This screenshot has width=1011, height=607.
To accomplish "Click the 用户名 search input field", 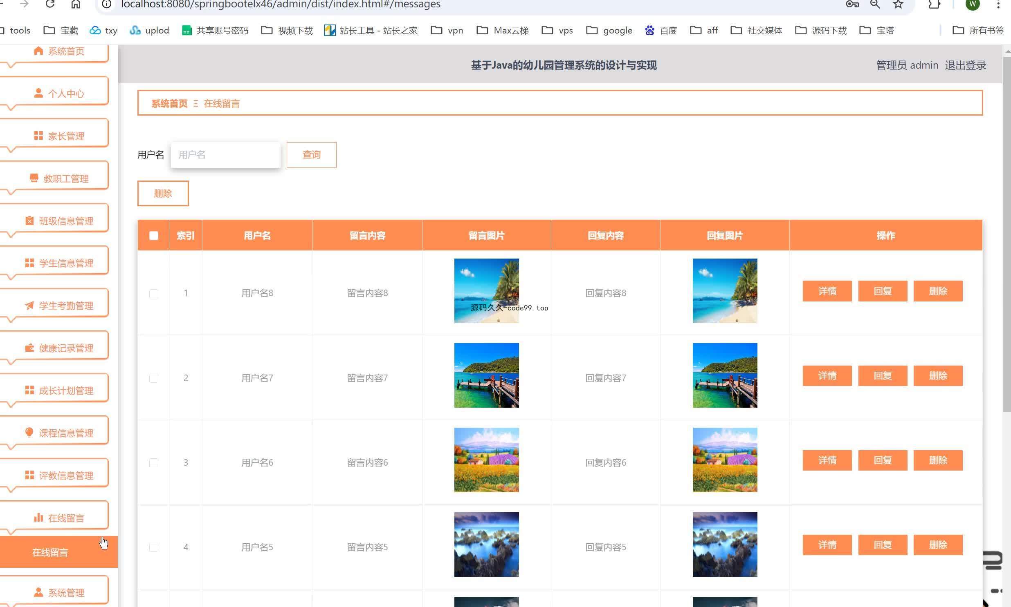I will pyautogui.click(x=226, y=155).
